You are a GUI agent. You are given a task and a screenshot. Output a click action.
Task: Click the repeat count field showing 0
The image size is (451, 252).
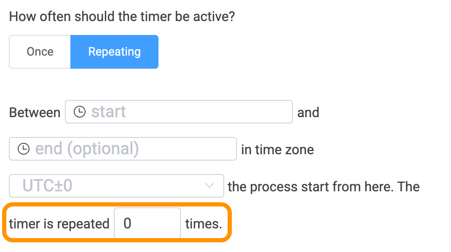point(147,223)
